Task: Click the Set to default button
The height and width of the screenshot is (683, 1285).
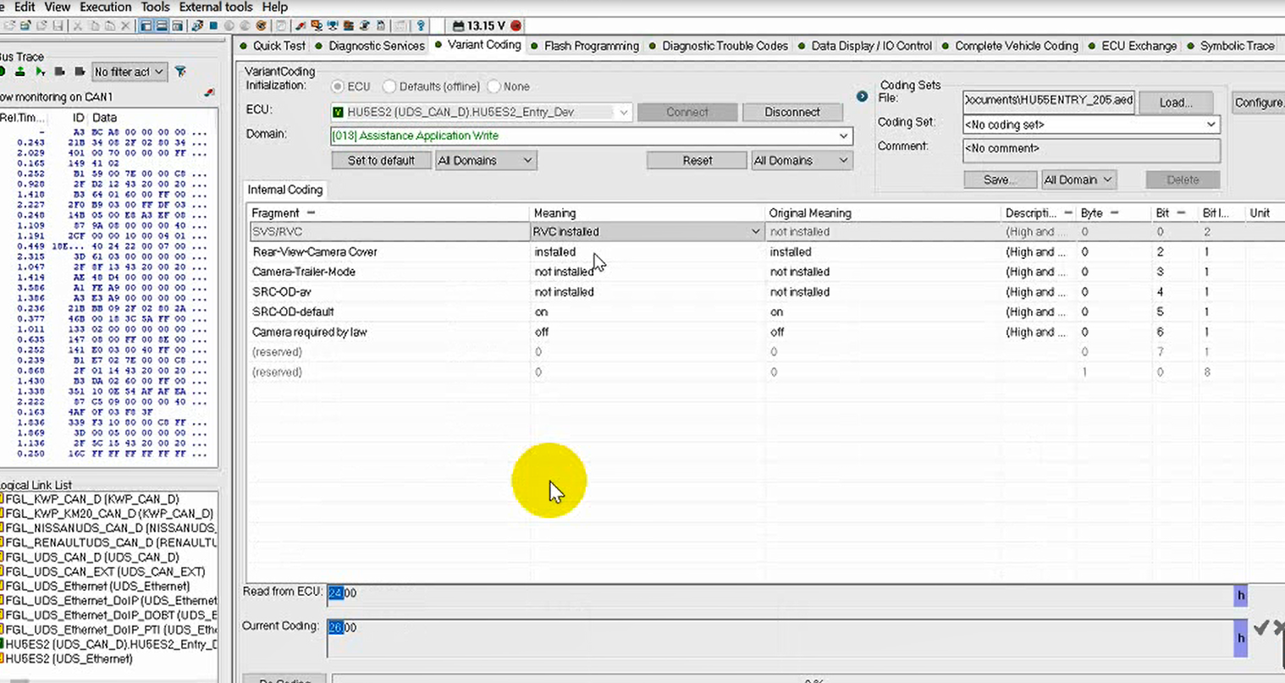Action: click(x=381, y=160)
